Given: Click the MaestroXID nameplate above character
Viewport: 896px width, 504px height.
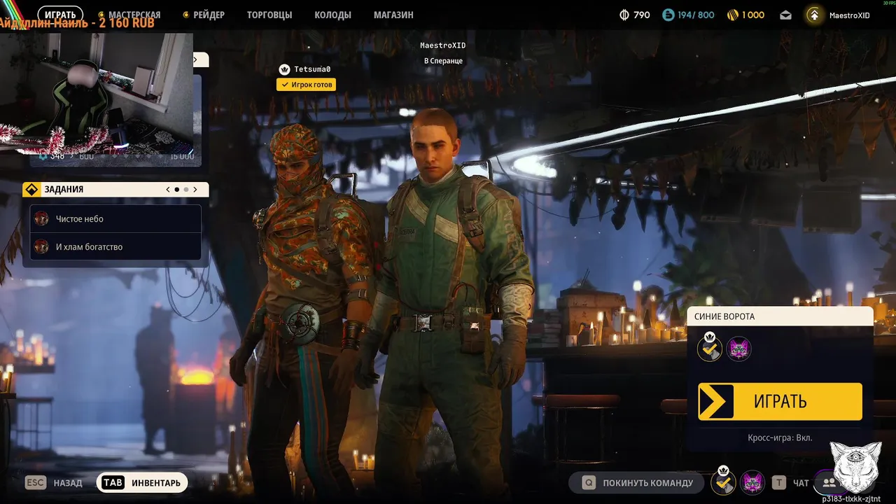Looking at the screenshot, I should [442, 45].
